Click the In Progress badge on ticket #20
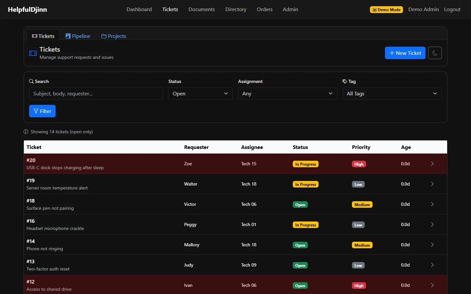This screenshot has height=294, width=471. pyautogui.click(x=305, y=164)
